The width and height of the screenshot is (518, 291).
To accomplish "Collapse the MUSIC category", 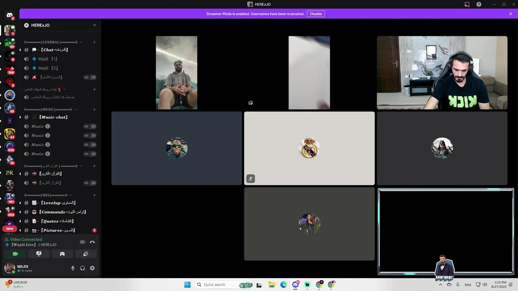I will (50, 110).
